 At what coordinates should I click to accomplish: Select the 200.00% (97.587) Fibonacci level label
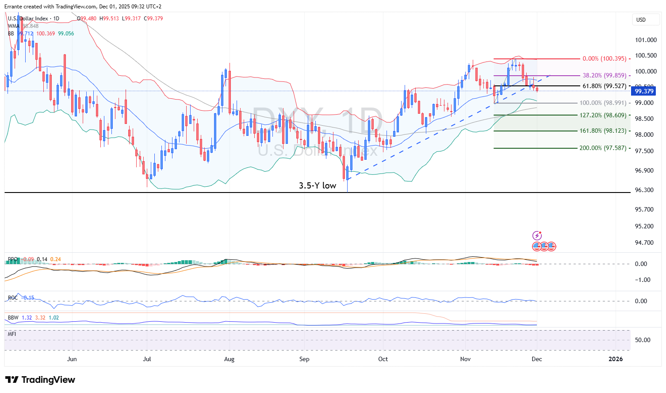602,148
